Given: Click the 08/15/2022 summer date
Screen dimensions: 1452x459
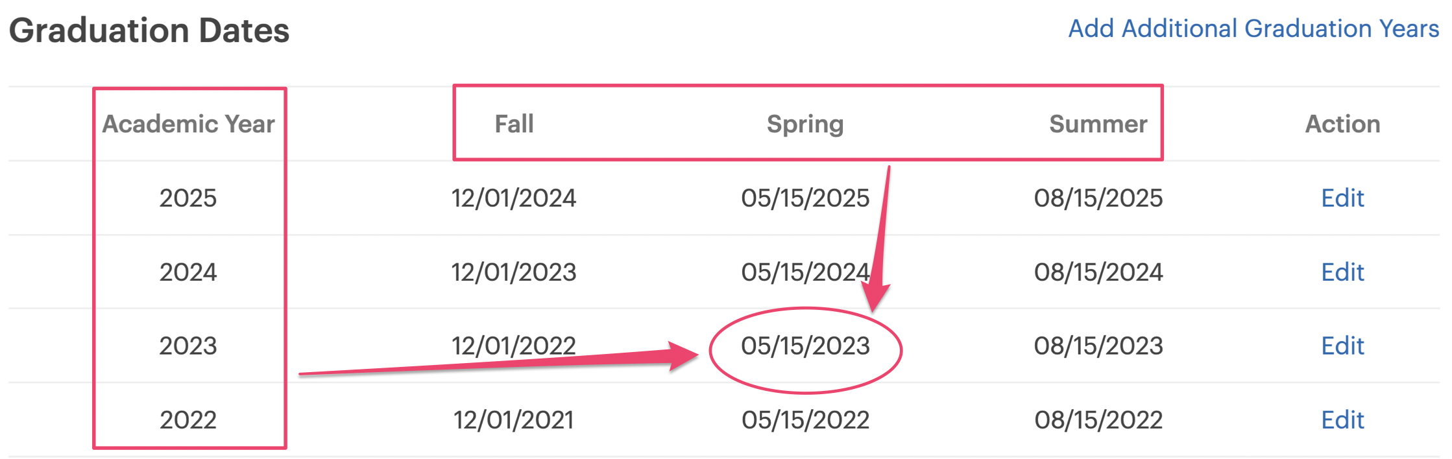Looking at the screenshot, I should [x=1098, y=419].
